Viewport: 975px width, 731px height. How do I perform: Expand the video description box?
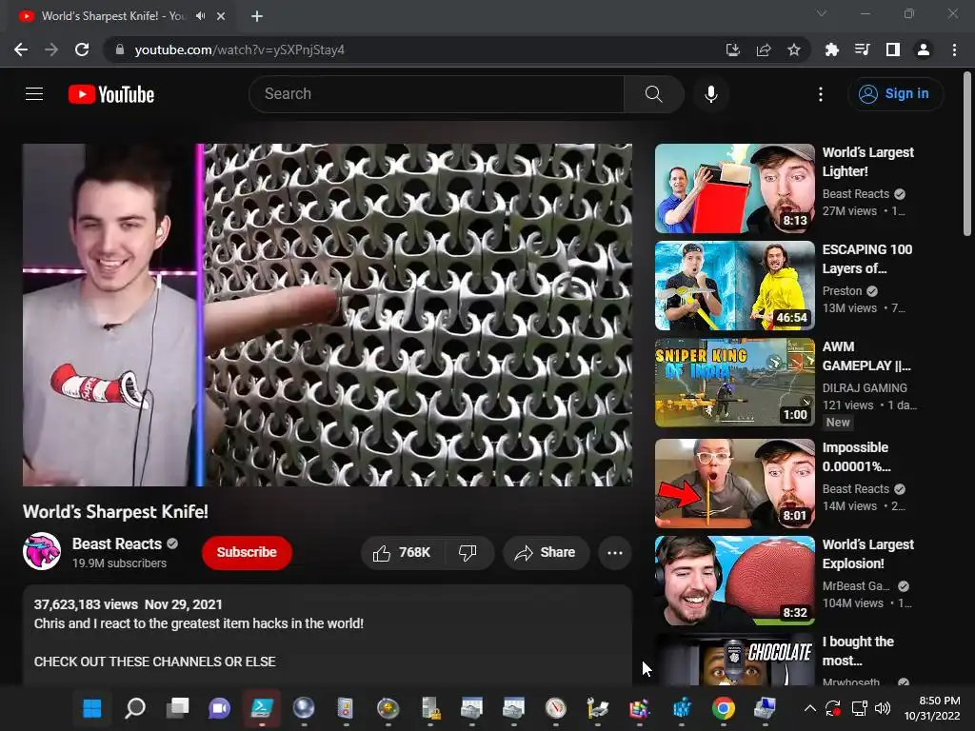click(x=328, y=634)
